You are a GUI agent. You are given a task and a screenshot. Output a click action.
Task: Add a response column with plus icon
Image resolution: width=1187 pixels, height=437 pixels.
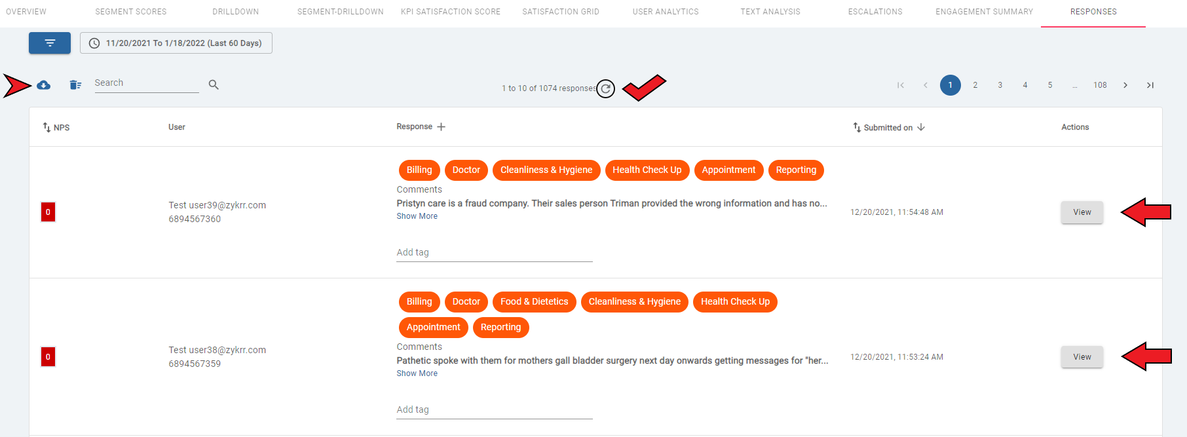442,127
